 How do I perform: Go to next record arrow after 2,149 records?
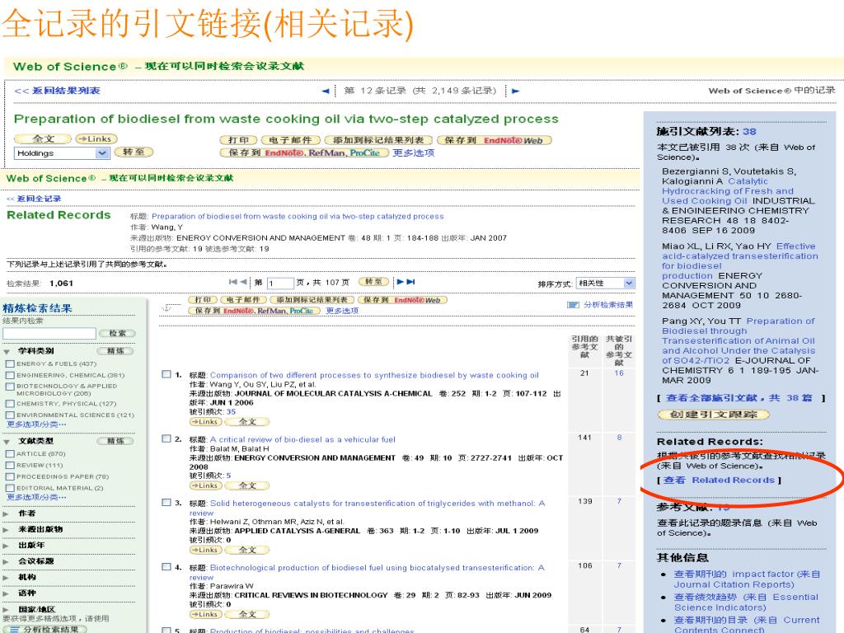[516, 91]
